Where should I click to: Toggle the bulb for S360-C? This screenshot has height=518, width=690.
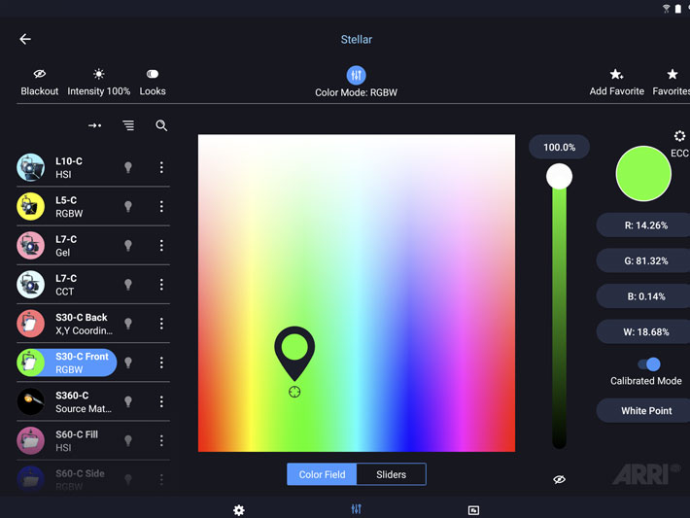(x=128, y=401)
